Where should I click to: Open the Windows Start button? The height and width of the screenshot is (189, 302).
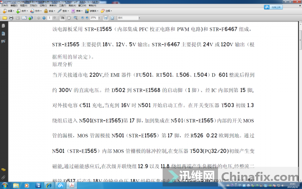(5, 185)
